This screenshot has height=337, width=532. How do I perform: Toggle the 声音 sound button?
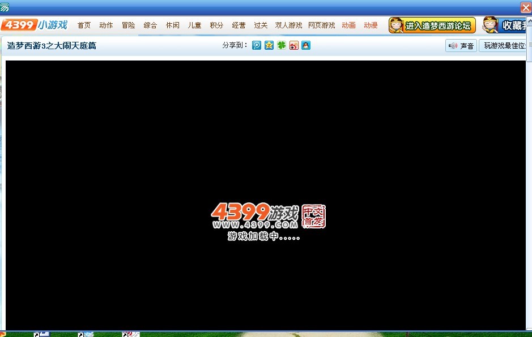click(461, 45)
